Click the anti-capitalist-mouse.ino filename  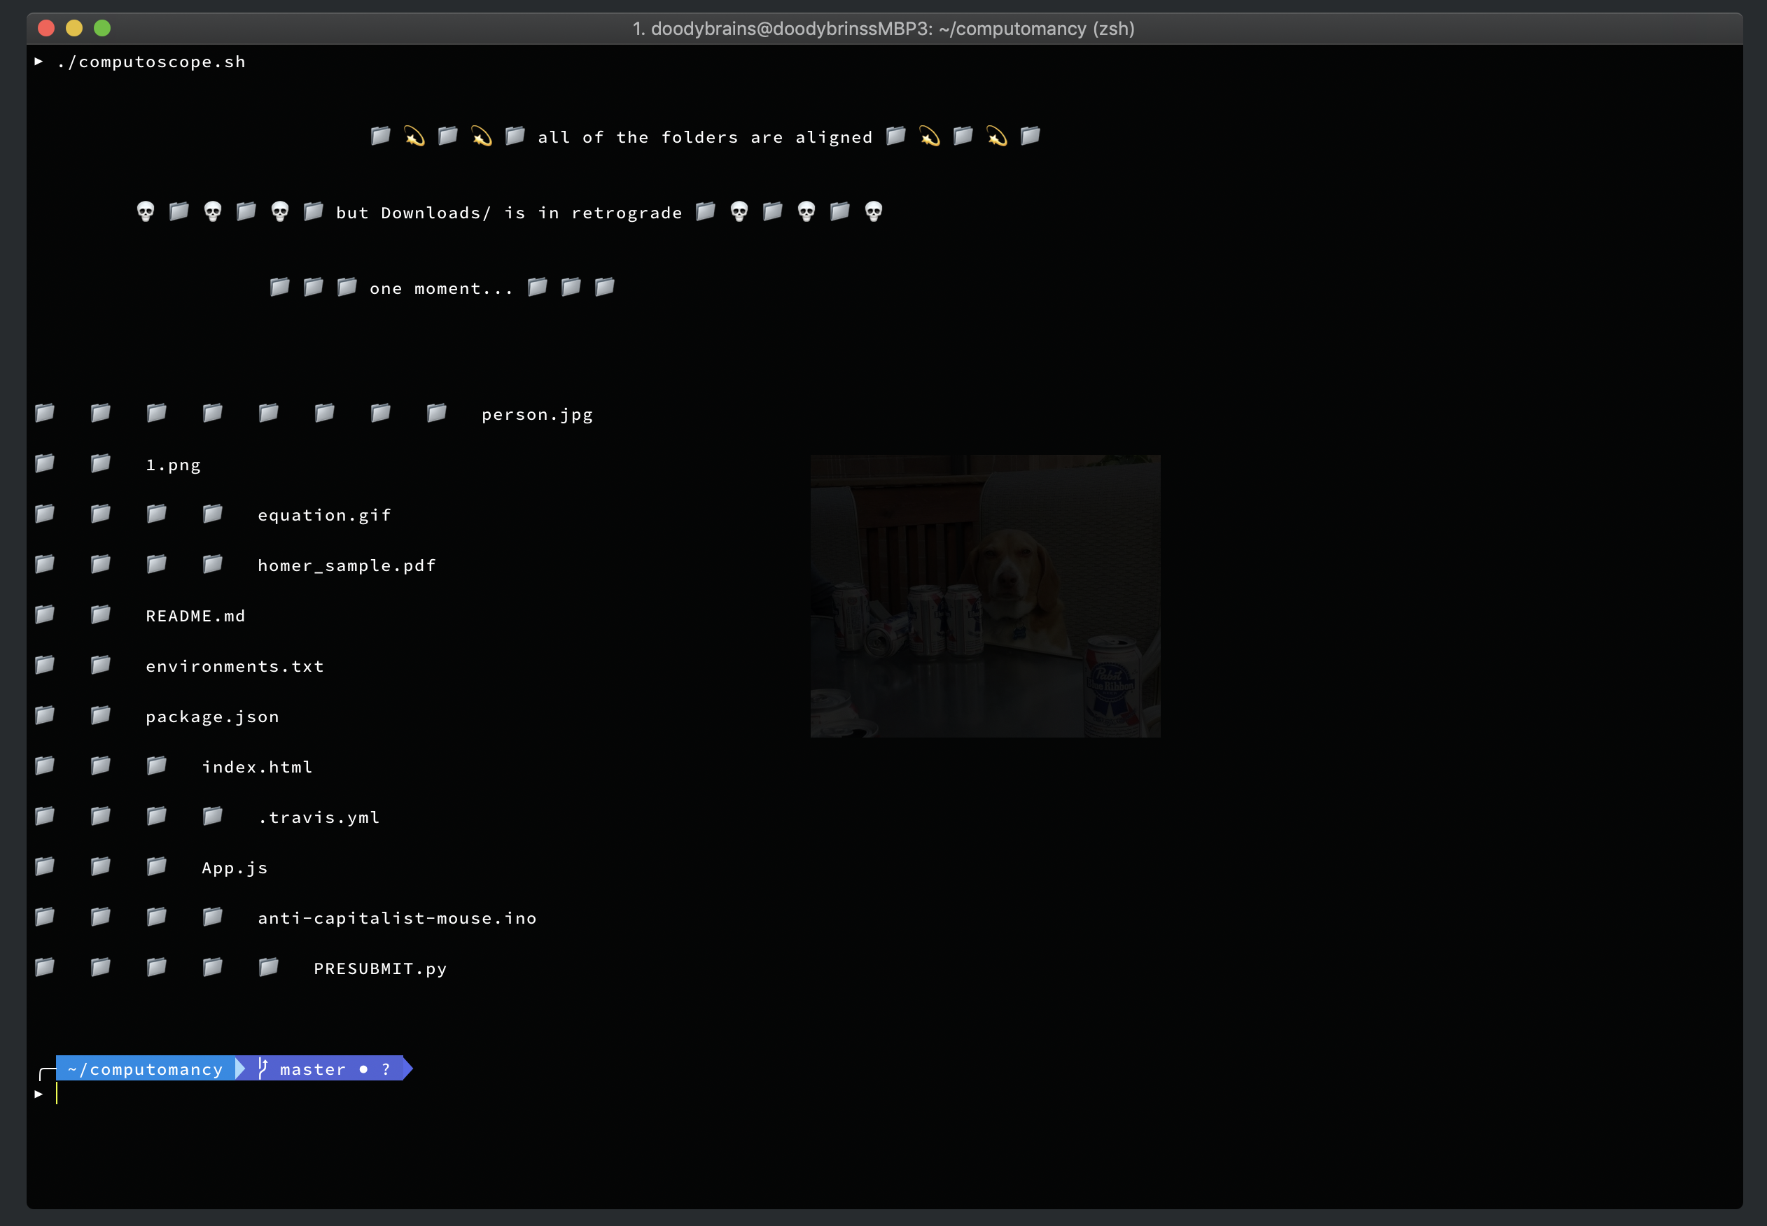(x=397, y=918)
